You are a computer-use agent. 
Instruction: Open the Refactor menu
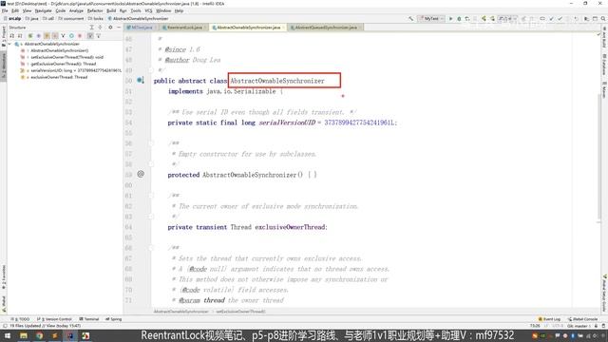pyautogui.click(x=95, y=10)
